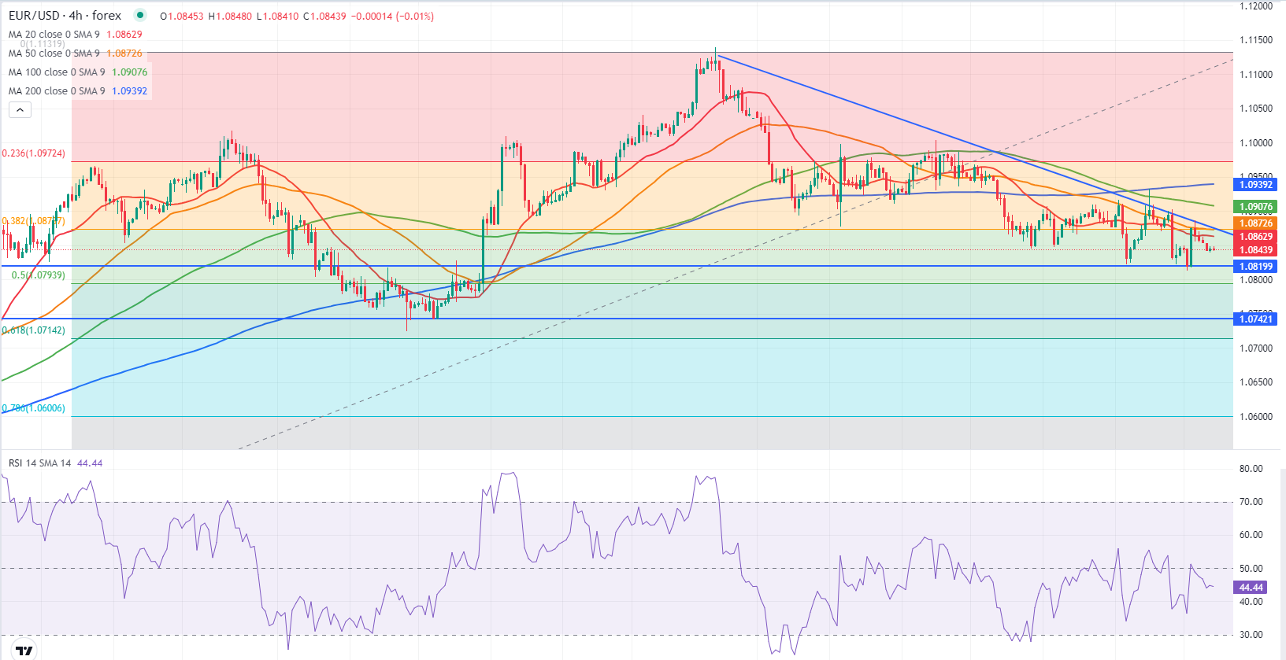Select the MA 100 close indicator legend
1286x660 pixels.
(x=78, y=72)
